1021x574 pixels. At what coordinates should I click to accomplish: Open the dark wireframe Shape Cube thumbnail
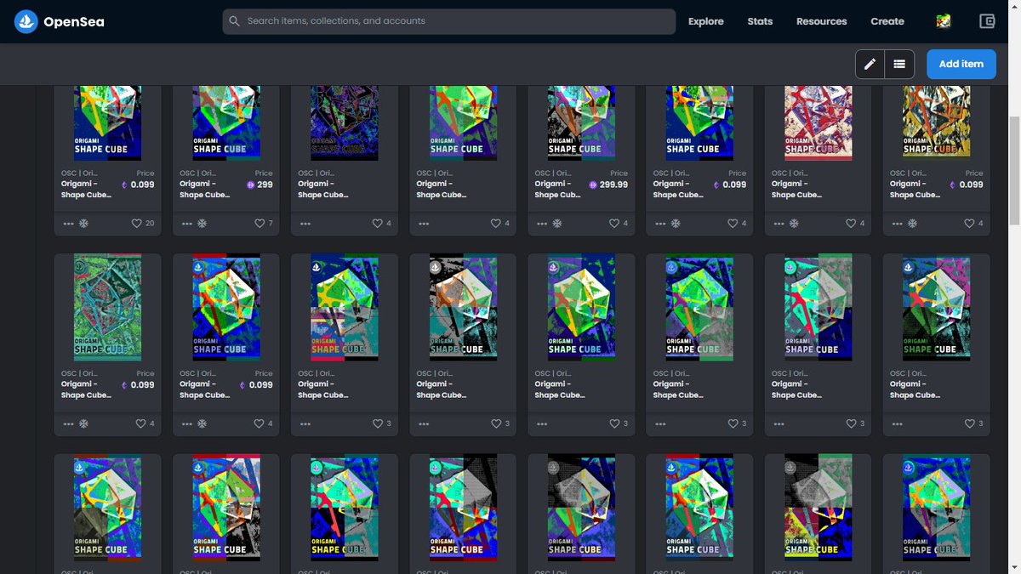(x=345, y=122)
